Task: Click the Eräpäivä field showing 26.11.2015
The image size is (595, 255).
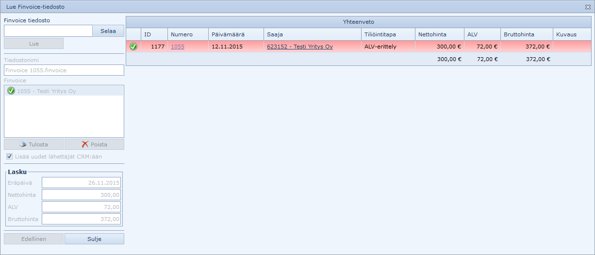Action: [x=81, y=183]
